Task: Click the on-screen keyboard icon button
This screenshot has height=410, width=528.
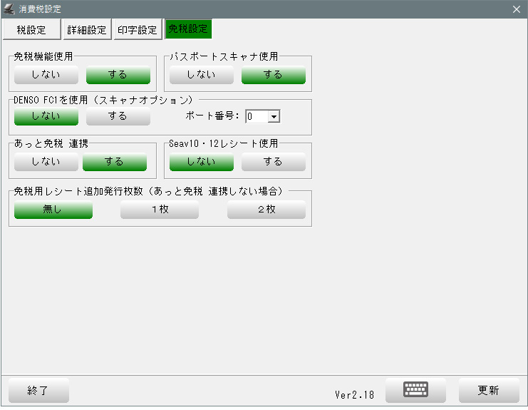Action: click(415, 390)
